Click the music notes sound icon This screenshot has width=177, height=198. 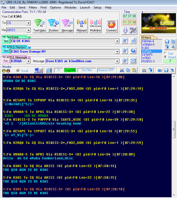133,31
